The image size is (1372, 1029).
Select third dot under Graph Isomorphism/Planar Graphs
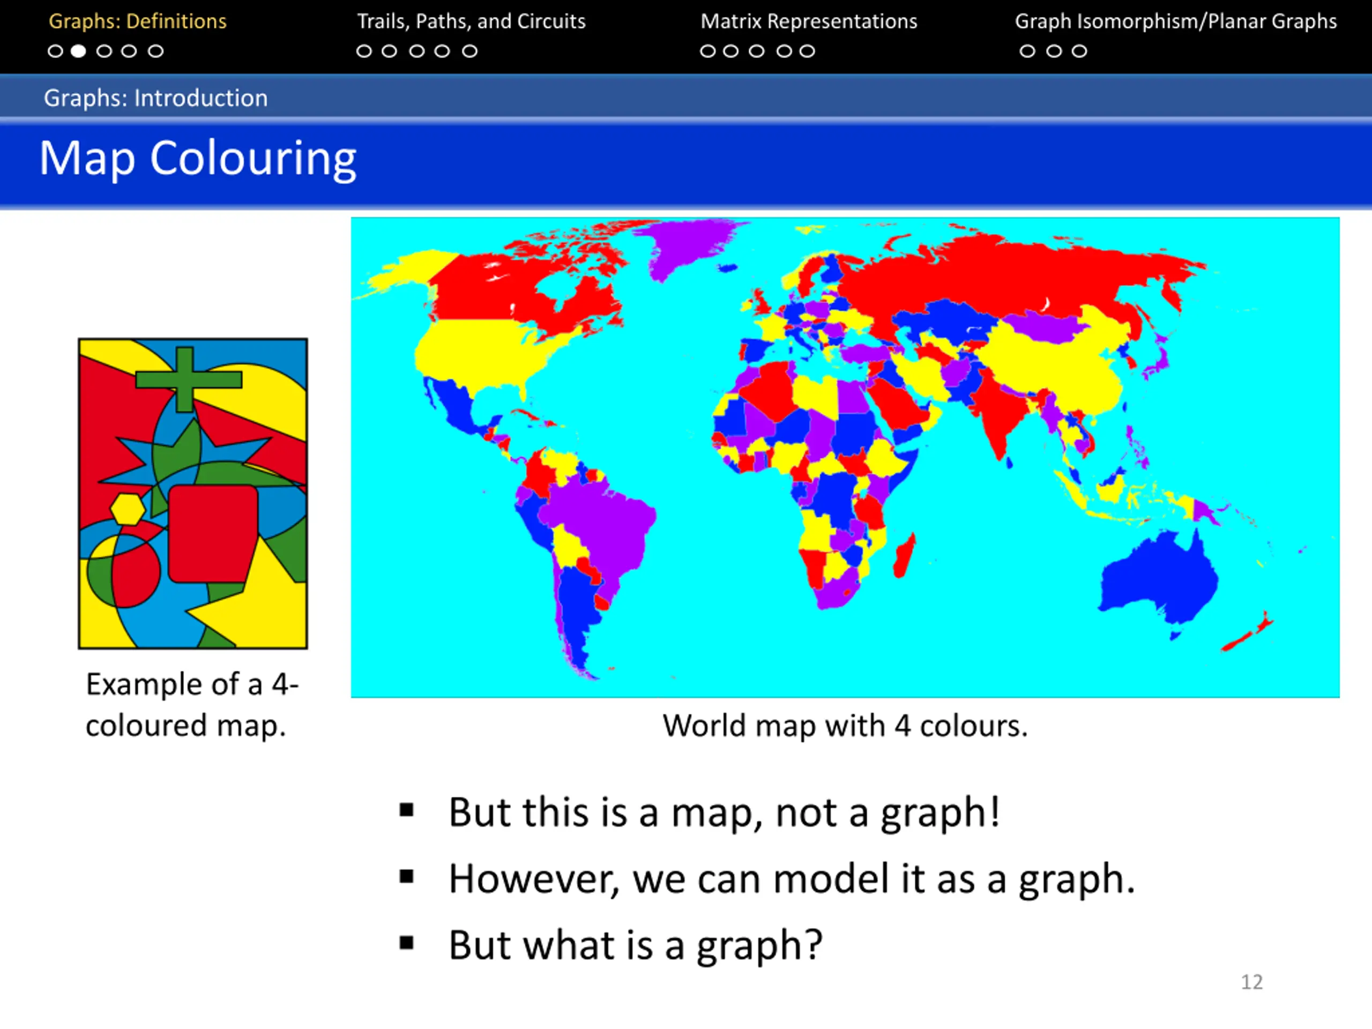tap(1080, 51)
